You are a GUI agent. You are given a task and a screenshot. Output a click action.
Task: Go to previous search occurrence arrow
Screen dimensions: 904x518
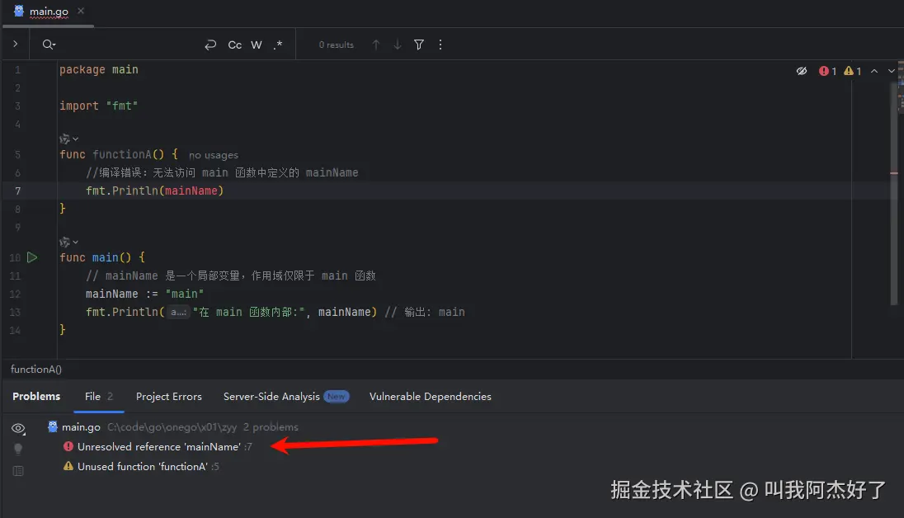[376, 45]
